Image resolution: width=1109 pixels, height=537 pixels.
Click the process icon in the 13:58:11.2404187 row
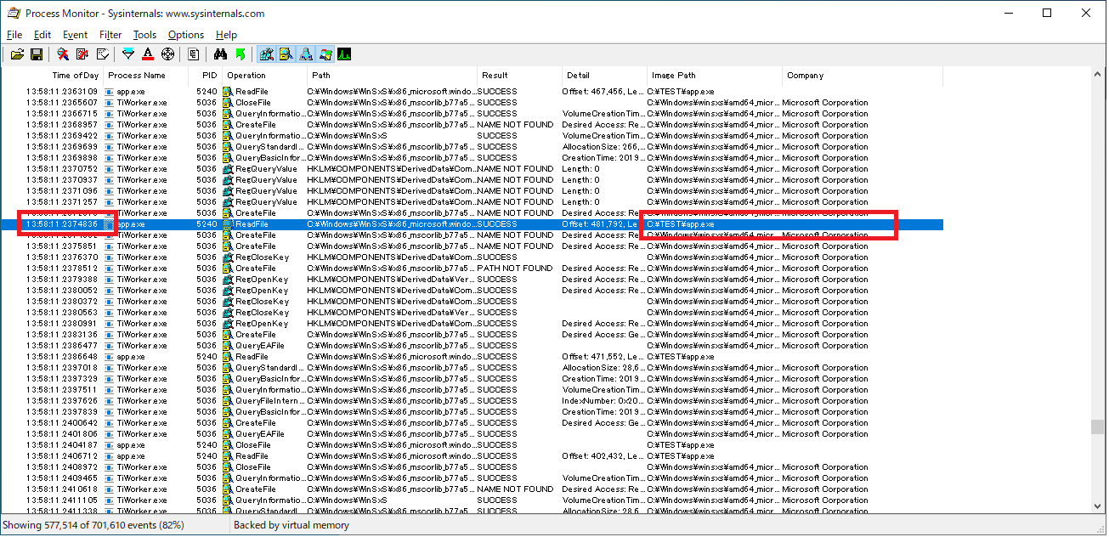(110, 444)
